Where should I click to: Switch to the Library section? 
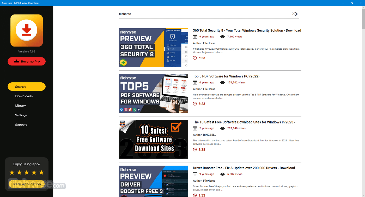[20, 106]
